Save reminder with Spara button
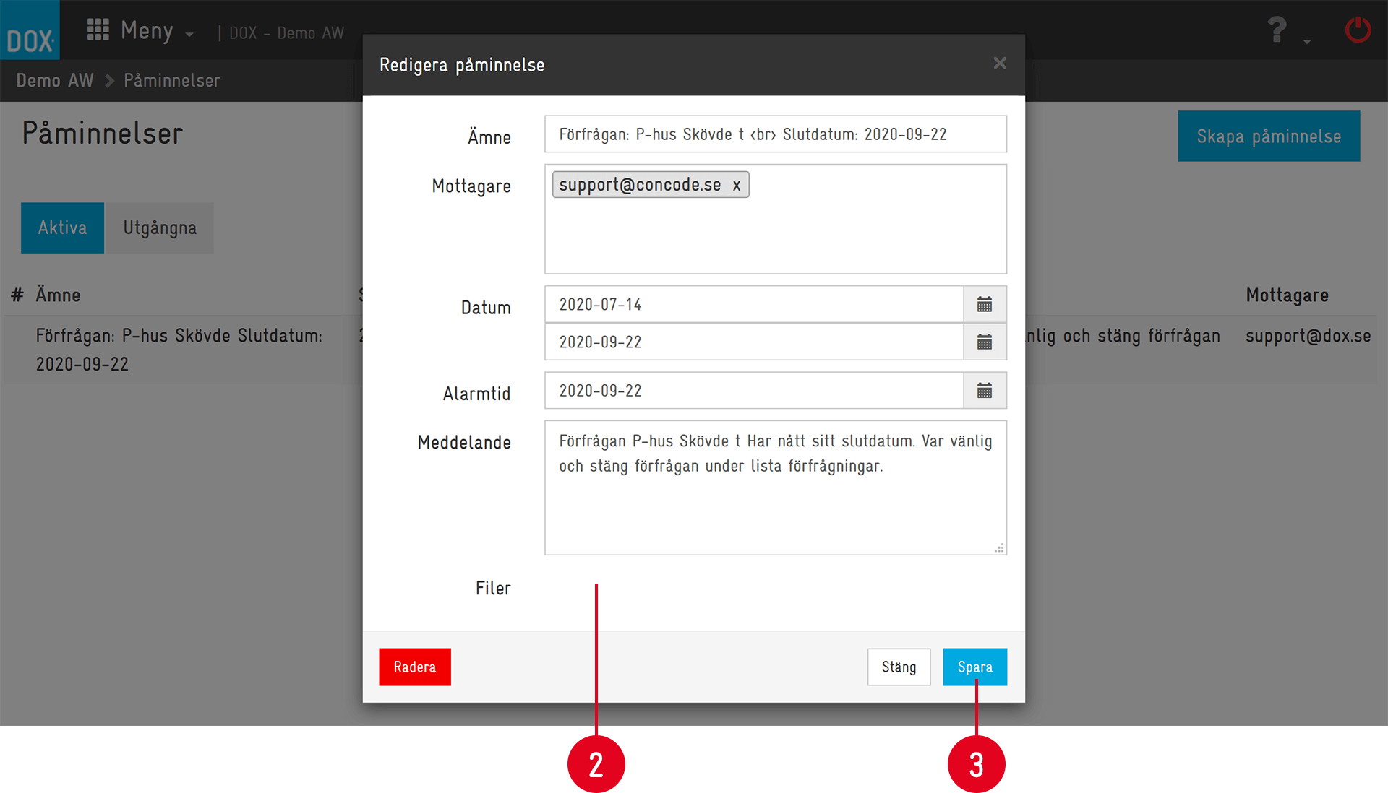1388x793 pixels. pos(974,667)
